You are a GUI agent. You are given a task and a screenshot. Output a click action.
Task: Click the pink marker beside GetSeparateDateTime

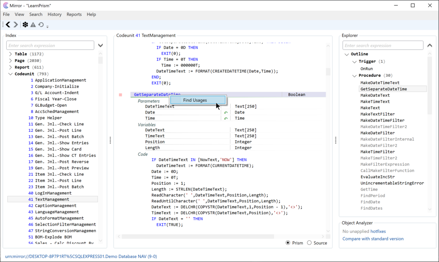[x=120, y=95]
